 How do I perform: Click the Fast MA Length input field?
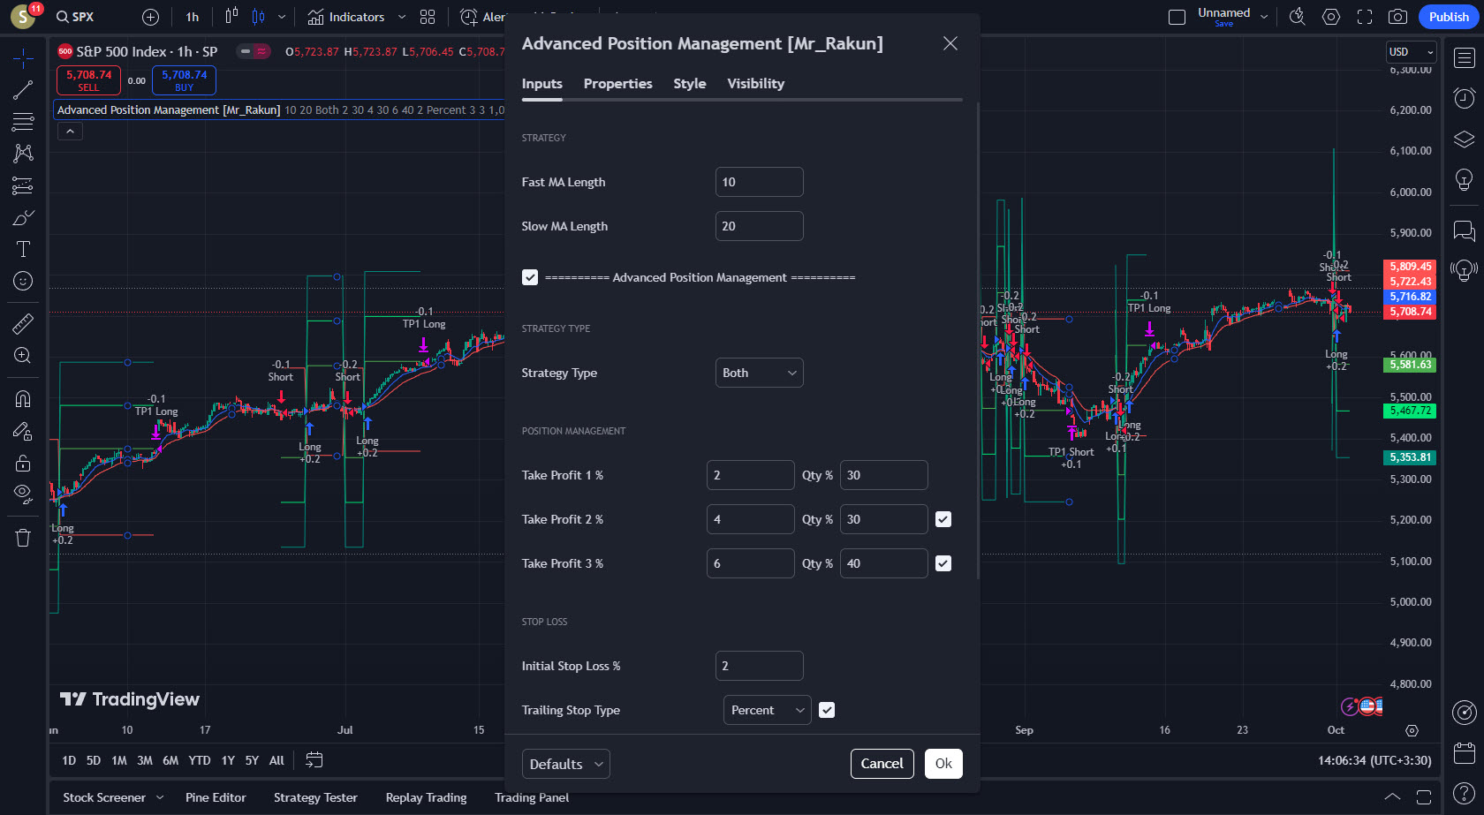point(759,182)
